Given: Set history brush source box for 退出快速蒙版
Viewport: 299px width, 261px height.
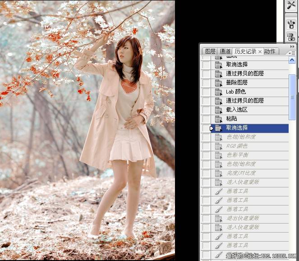Looking at the screenshot, I should 206,218.
